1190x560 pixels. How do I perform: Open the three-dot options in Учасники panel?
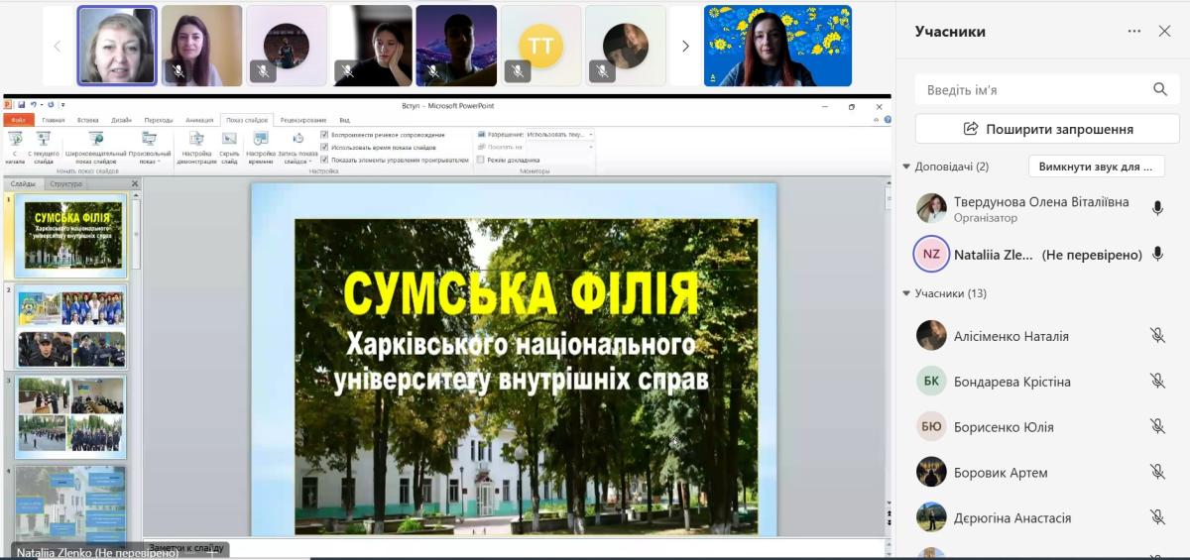(1134, 31)
